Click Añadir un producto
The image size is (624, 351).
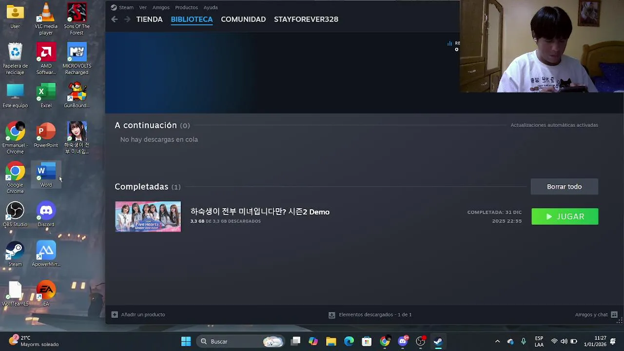(x=143, y=314)
